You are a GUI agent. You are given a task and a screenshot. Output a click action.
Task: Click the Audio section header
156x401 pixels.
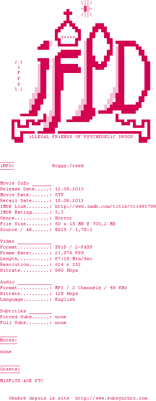pos(7,282)
